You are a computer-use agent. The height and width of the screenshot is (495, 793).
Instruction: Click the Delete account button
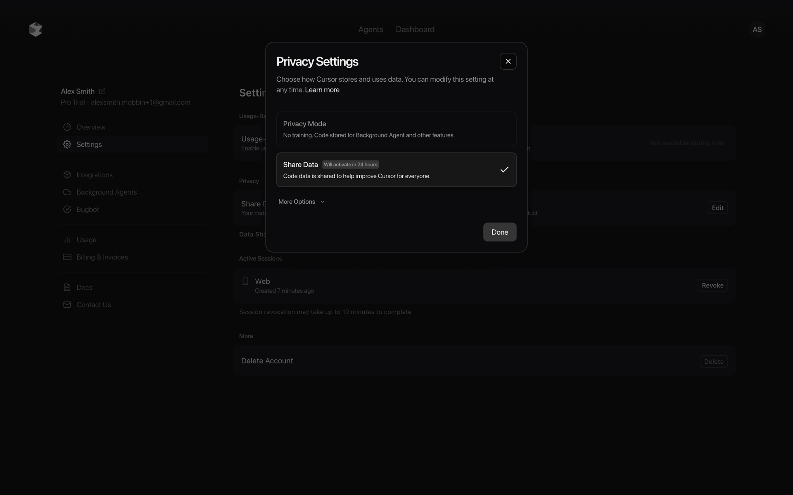coord(714,362)
